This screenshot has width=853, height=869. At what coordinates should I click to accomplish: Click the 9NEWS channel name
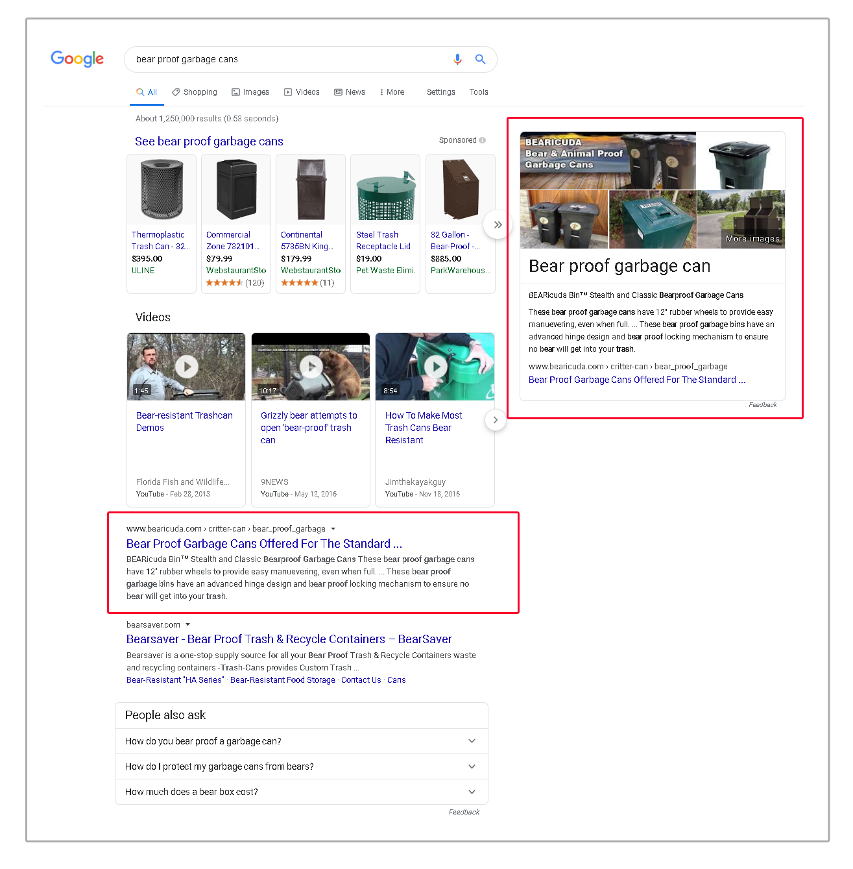pyautogui.click(x=274, y=482)
